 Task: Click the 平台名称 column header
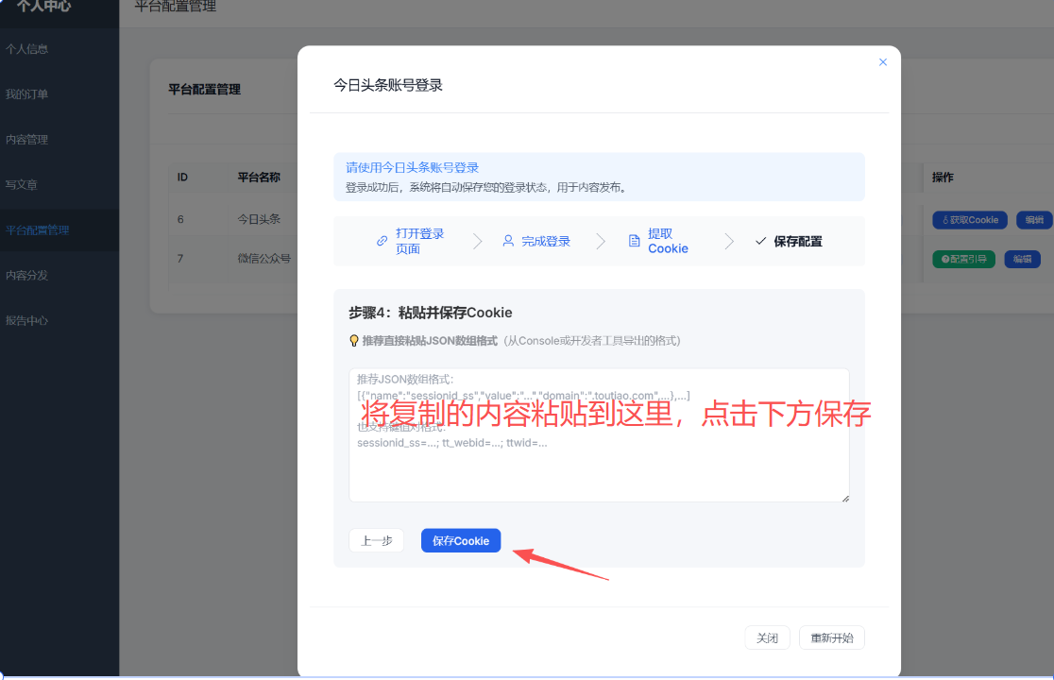[259, 178]
